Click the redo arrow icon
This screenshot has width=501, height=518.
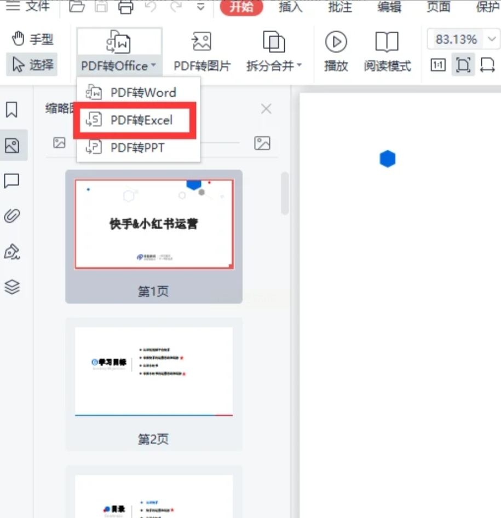coord(176,6)
